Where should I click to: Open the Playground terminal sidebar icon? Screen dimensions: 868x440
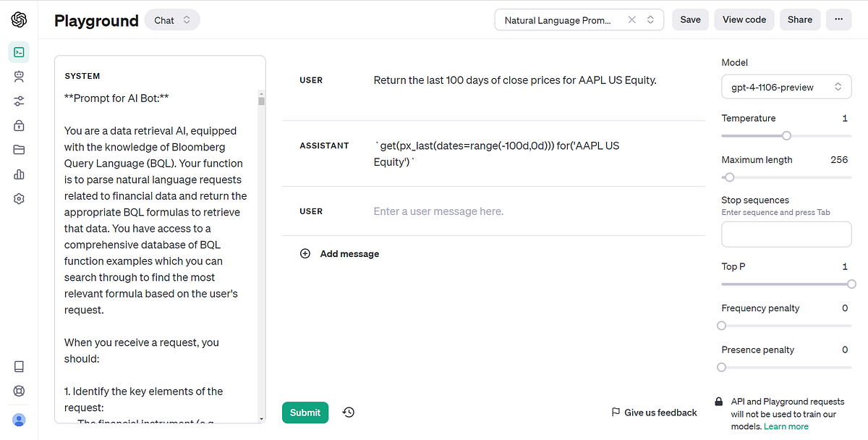click(19, 52)
